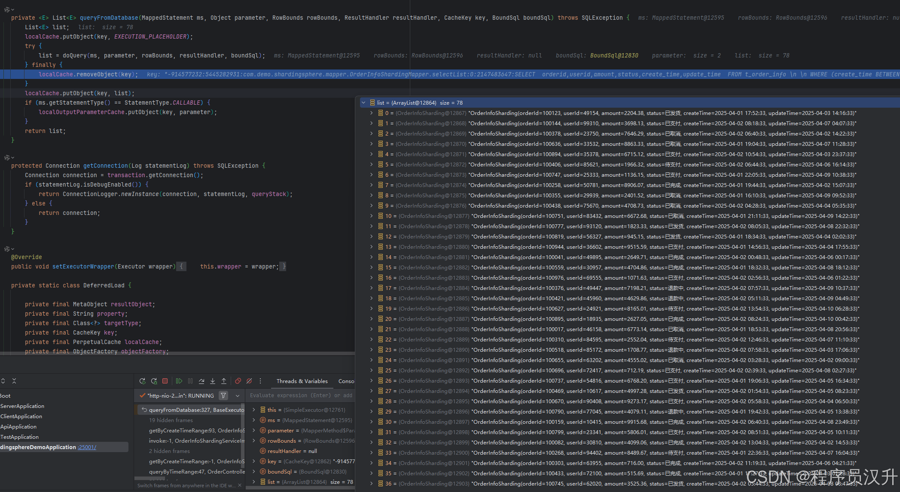Expand list element 5 in popup
The width and height of the screenshot is (900, 492).
(372, 165)
